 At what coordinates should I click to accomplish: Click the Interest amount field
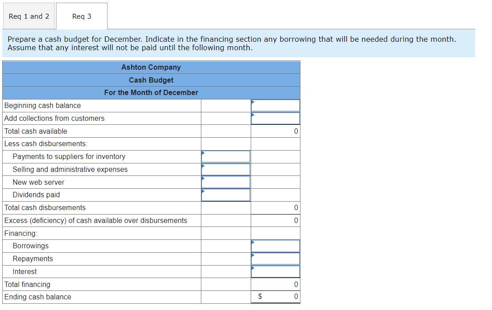(x=275, y=272)
